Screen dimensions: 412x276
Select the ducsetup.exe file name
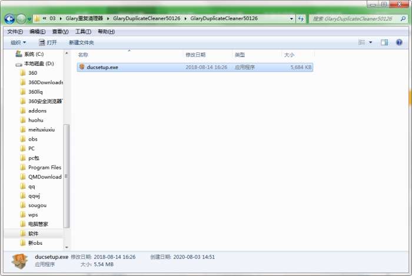point(102,67)
